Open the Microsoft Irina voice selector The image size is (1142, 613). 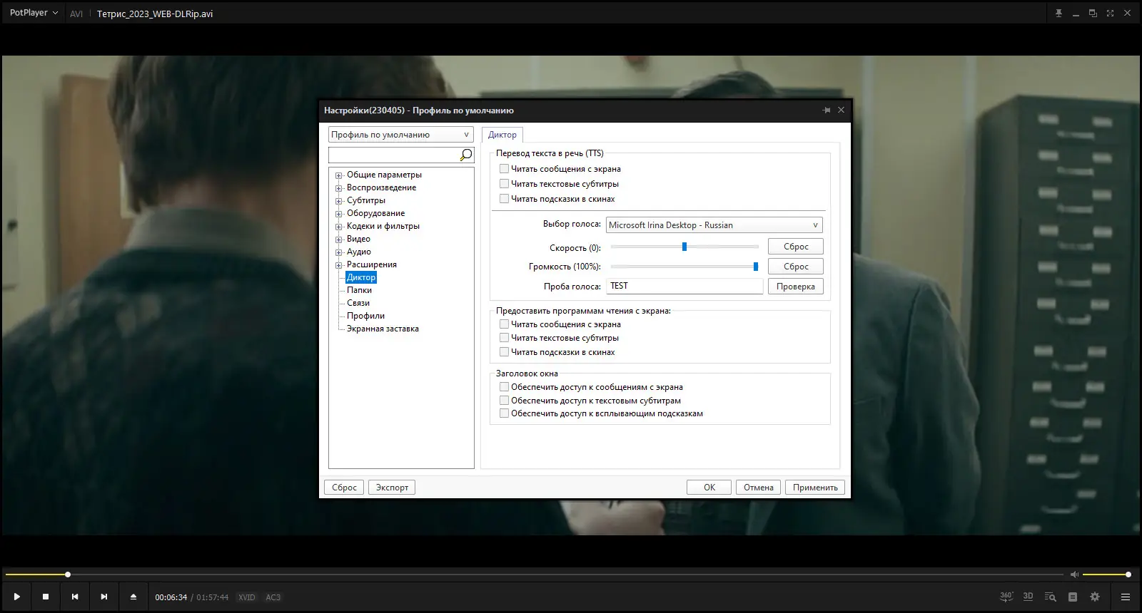(x=714, y=225)
